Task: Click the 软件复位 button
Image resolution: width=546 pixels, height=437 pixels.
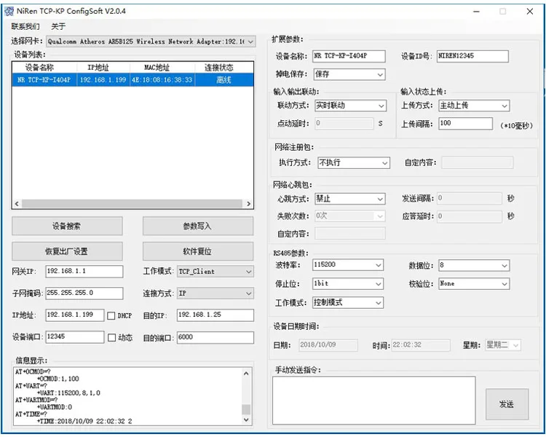Action: click(x=198, y=251)
